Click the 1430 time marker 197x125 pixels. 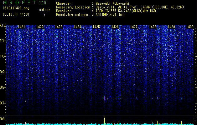[190, 27]
